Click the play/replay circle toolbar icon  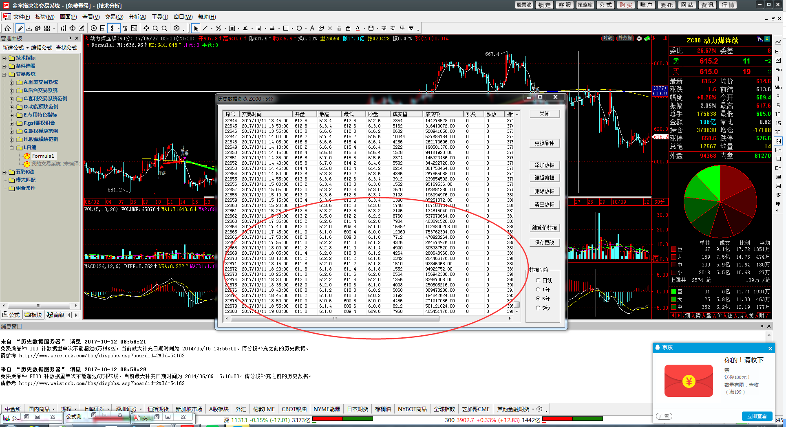pyautogui.click(x=94, y=28)
